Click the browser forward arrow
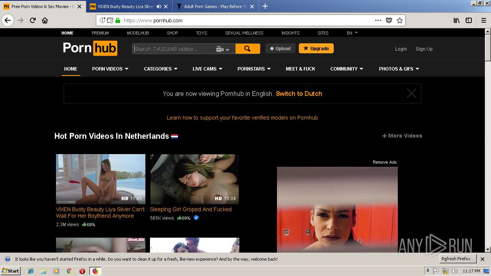The height and width of the screenshot is (276, 491). [x=20, y=20]
